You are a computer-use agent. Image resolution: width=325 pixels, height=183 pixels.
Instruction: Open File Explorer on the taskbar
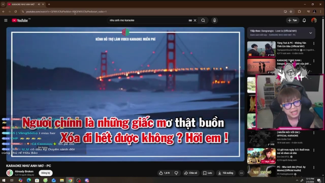pos(62,180)
